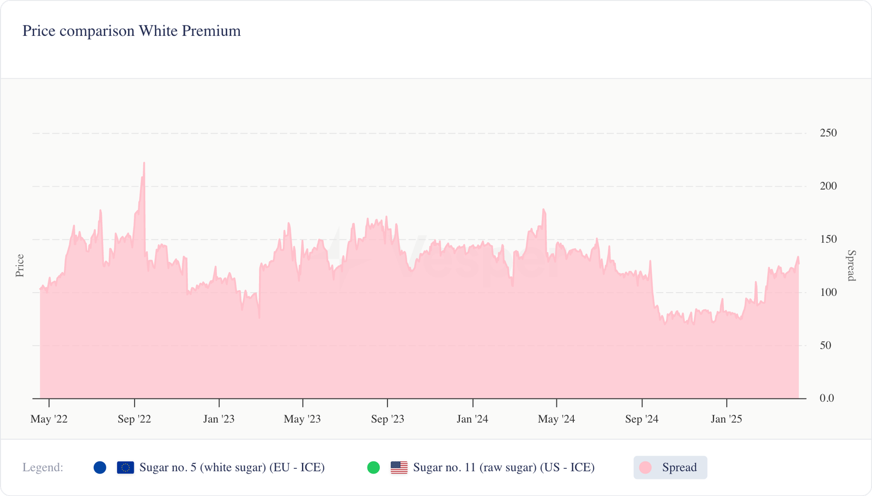The width and height of the screenshot is (872, 496).
Task: Toggle the Spread series legend button
Action: (670, 468)
